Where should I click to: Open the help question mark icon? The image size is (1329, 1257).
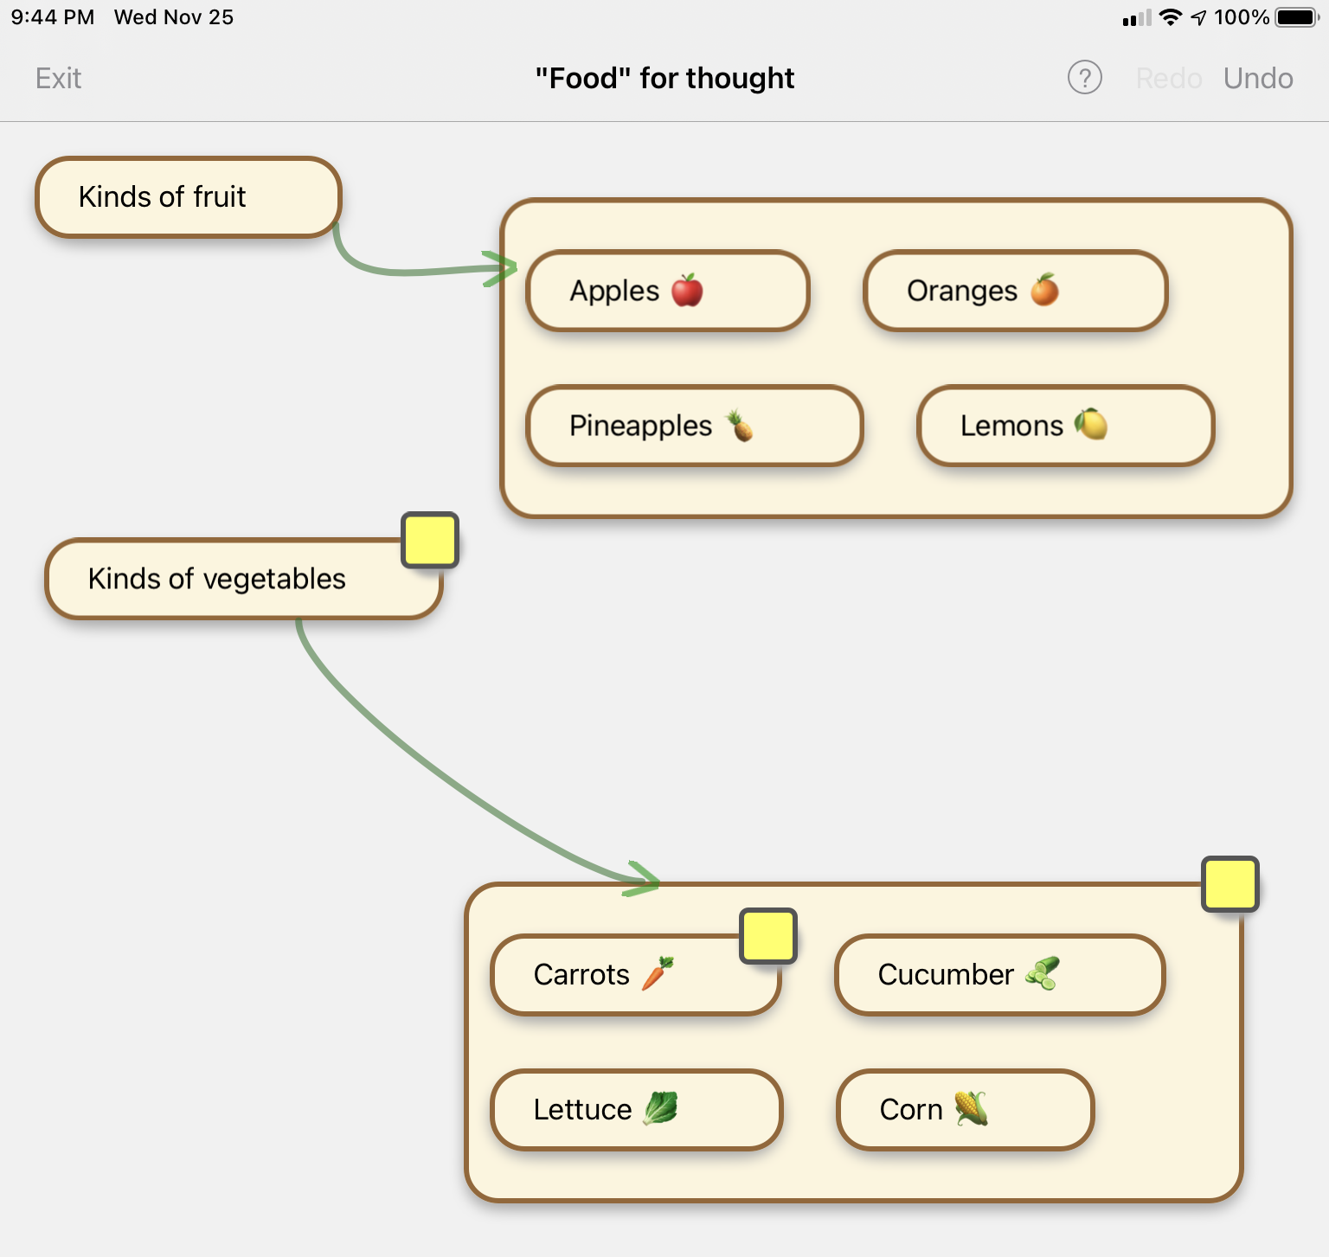point(1084,78)
